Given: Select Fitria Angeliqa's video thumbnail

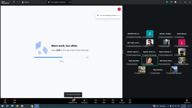Looking at the screenshot, I should pyautogui.click(x=150, y=61).
